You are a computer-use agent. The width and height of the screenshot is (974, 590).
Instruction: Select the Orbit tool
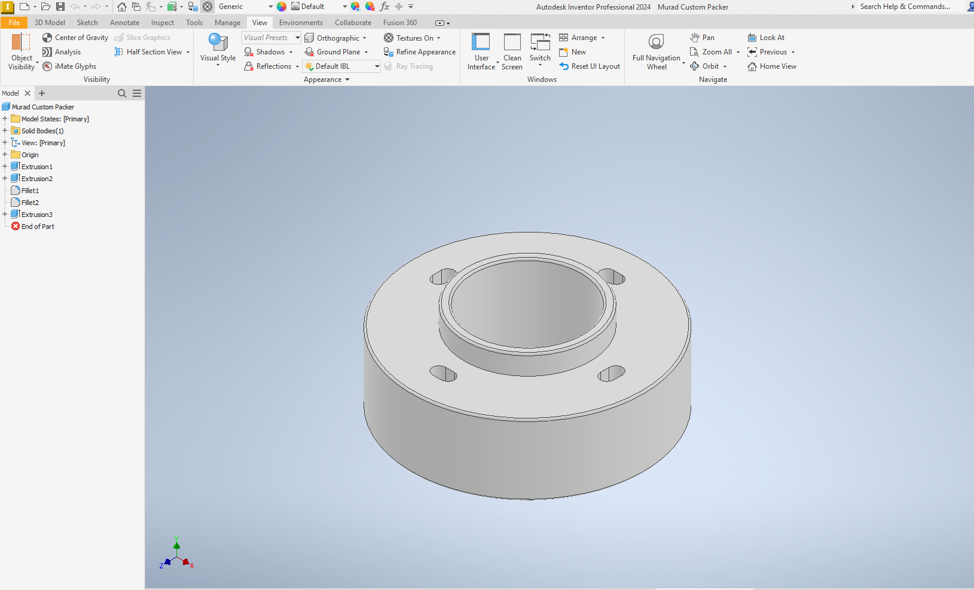point(704,66)
